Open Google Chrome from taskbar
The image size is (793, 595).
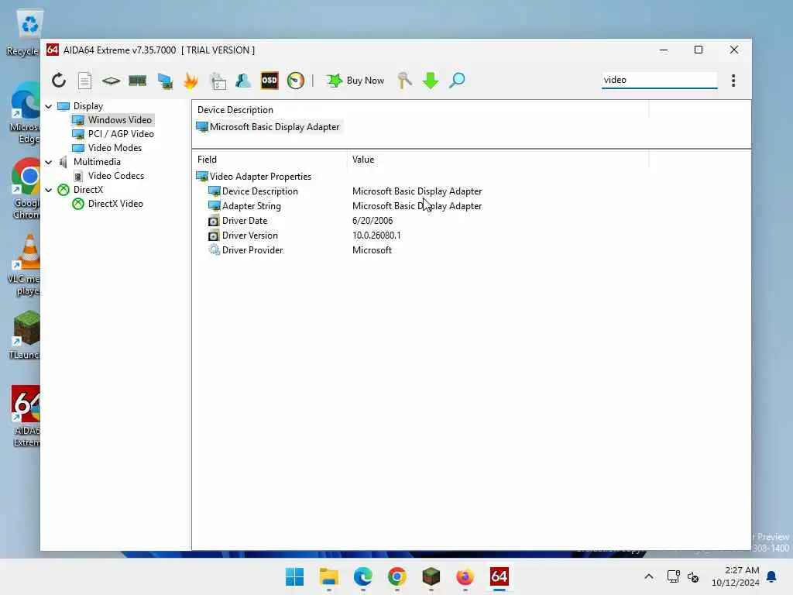coord(397,576)
